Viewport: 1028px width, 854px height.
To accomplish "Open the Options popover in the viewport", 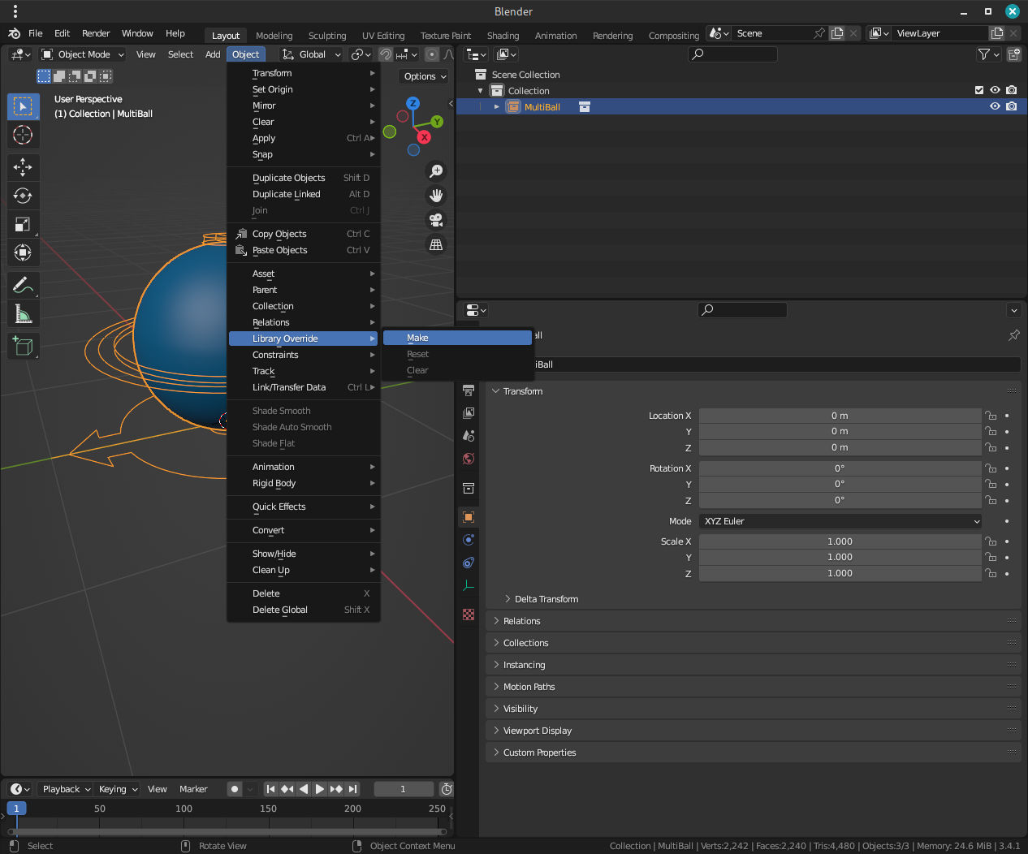I will (423, 75).
